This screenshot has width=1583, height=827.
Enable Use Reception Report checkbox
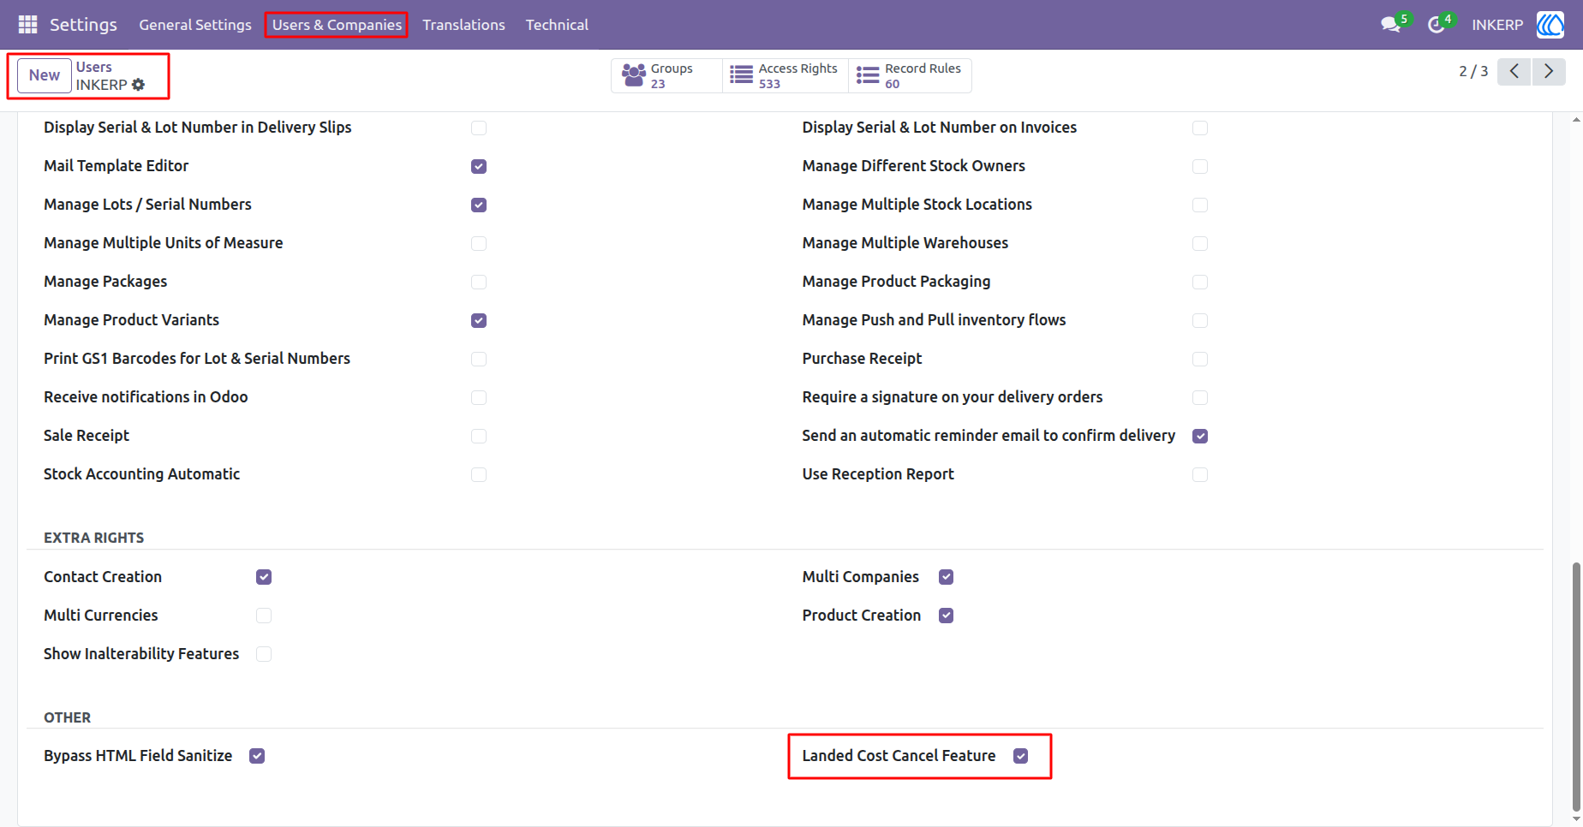pos(1200,474)
